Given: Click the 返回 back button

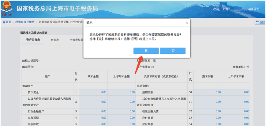Looking at the screenshot, I should coord(260,22).
